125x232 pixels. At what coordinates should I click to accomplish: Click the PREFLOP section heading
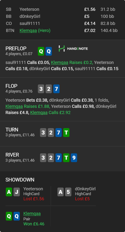pos(16,48)
